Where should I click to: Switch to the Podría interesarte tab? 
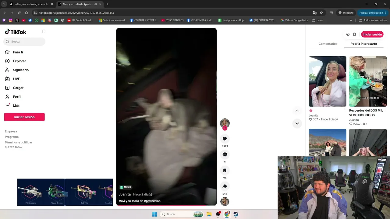(363, 44)
